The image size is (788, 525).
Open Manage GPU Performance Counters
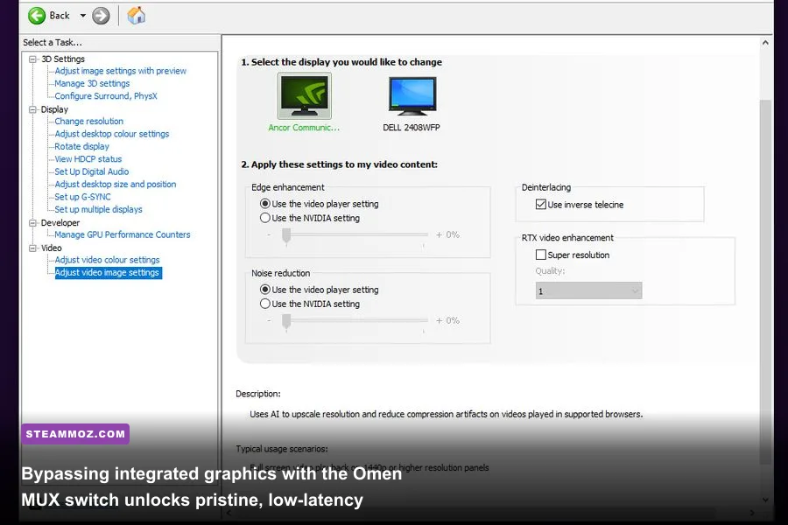122,234
